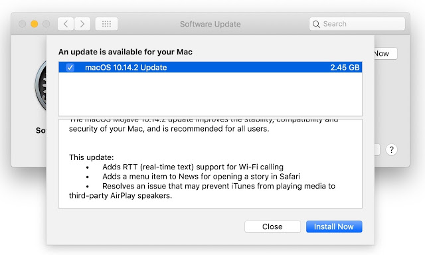Click inside the release notes text area
Viewport: 425px width, 255px height.
[x=211, y=163]
